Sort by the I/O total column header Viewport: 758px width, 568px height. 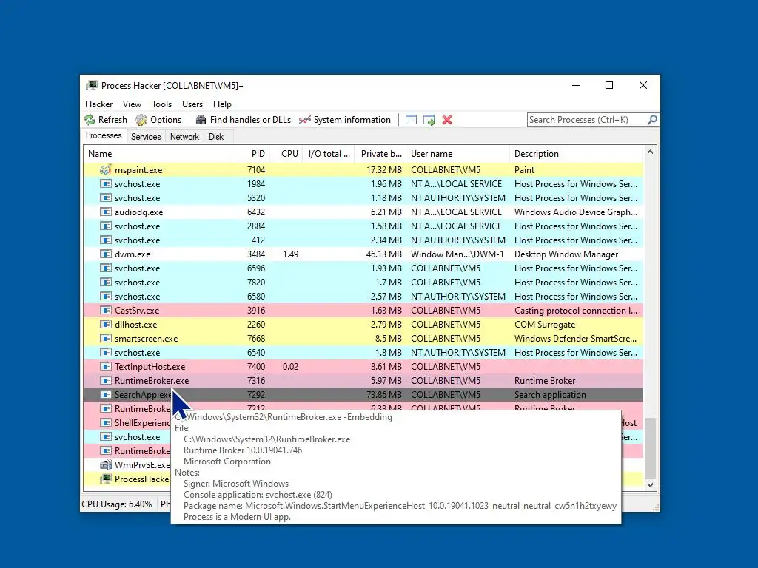point(328,154)
